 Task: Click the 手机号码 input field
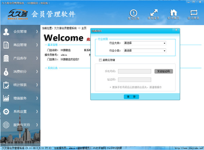pyautogui.click(x=134, y=71)
